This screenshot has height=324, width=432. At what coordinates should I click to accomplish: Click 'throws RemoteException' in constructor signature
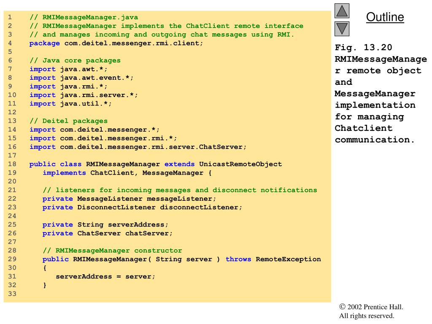273,259
